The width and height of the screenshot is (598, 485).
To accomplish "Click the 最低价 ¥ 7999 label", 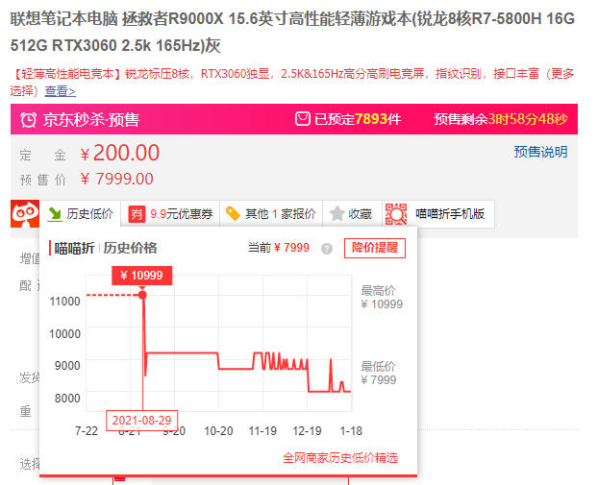I will tap(379, 374).
